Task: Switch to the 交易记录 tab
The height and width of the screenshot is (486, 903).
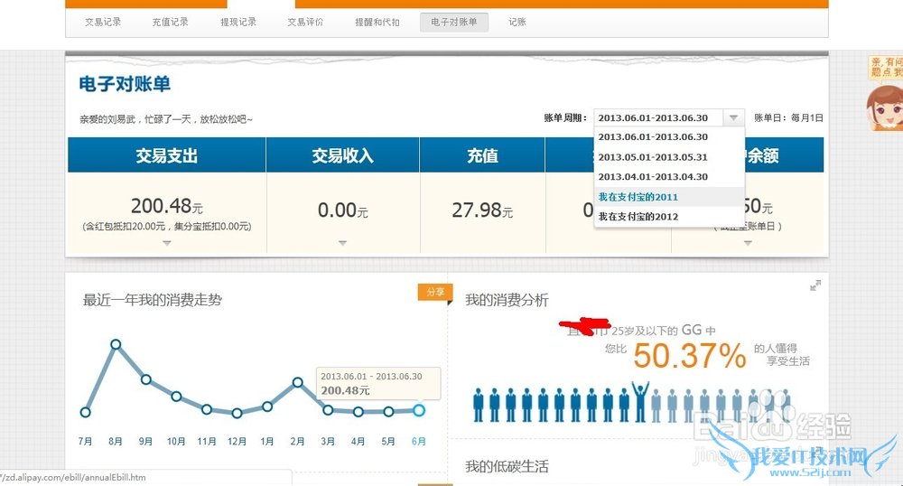Action: (103, 22)
